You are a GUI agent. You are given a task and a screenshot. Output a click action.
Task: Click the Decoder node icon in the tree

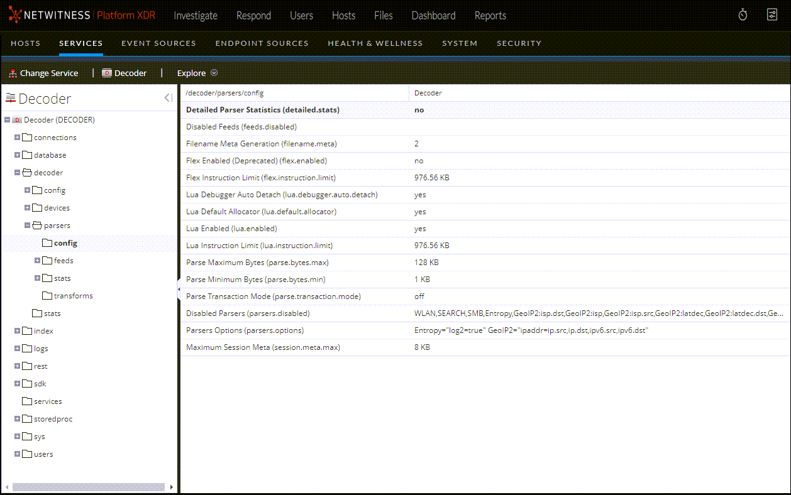pos(18,119)
